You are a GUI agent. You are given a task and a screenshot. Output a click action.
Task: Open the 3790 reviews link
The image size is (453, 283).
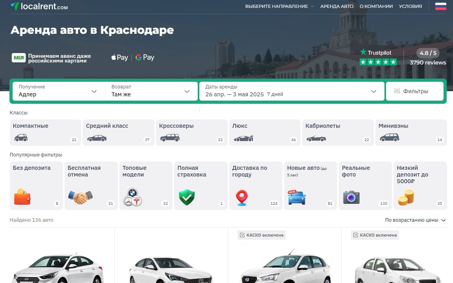(428, 62)
